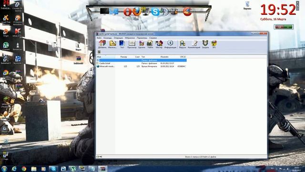The height and width of the screenshot is (172, 305).
Task: Click the SFX toolbar icon
Action: click(214, 44)
